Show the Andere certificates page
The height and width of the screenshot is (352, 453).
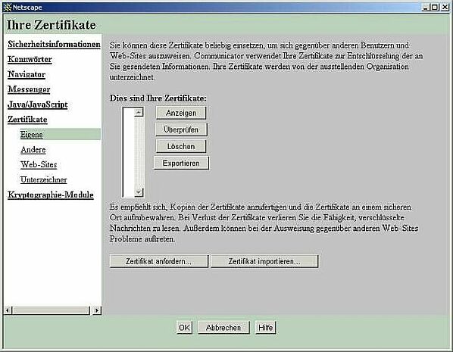pyautogui.click(x=33, y=150)
